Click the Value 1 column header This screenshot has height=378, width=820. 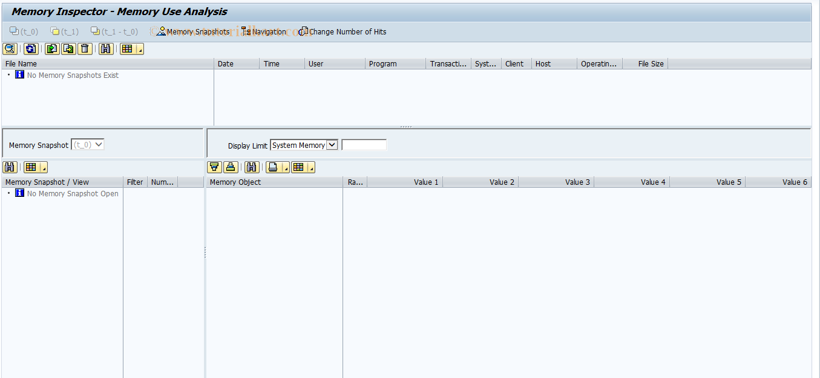[x=405, y=182]
